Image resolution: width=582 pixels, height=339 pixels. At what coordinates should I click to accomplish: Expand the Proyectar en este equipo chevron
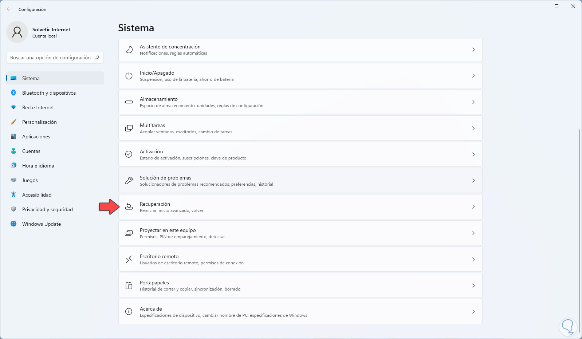[x=473, y=233]
